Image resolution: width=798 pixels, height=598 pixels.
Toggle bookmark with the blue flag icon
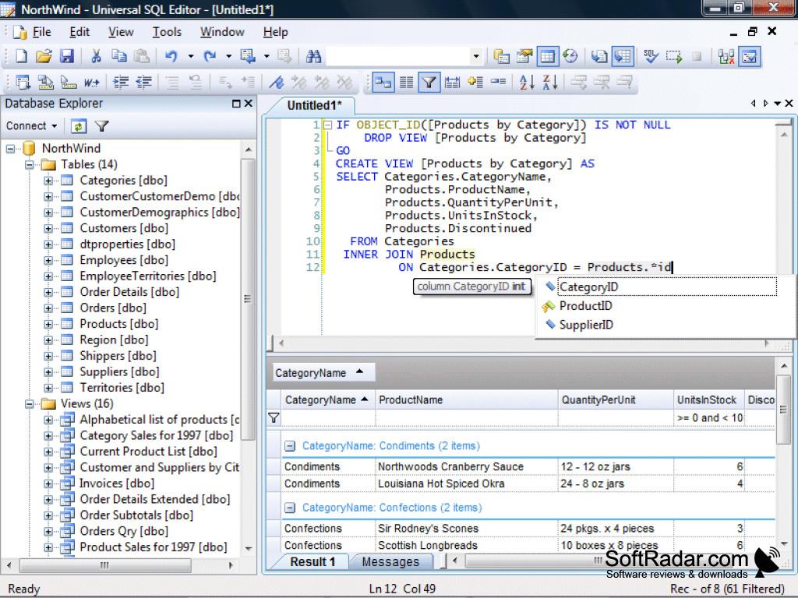click(277, 83)
